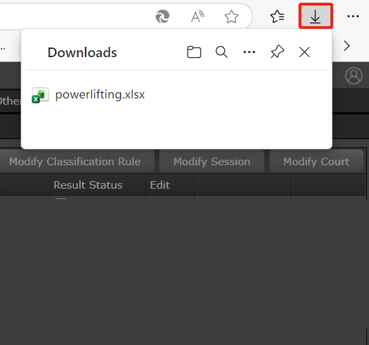Add this page to favorites star

click(231, 17)
